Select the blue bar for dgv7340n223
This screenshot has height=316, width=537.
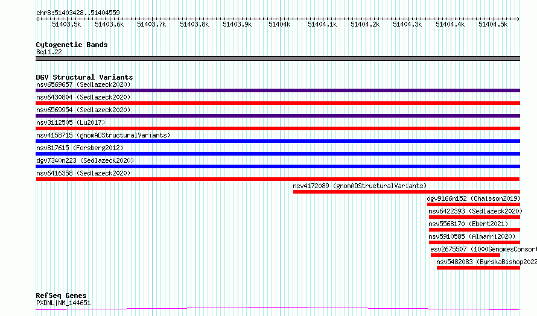click(x=278, y=166)
